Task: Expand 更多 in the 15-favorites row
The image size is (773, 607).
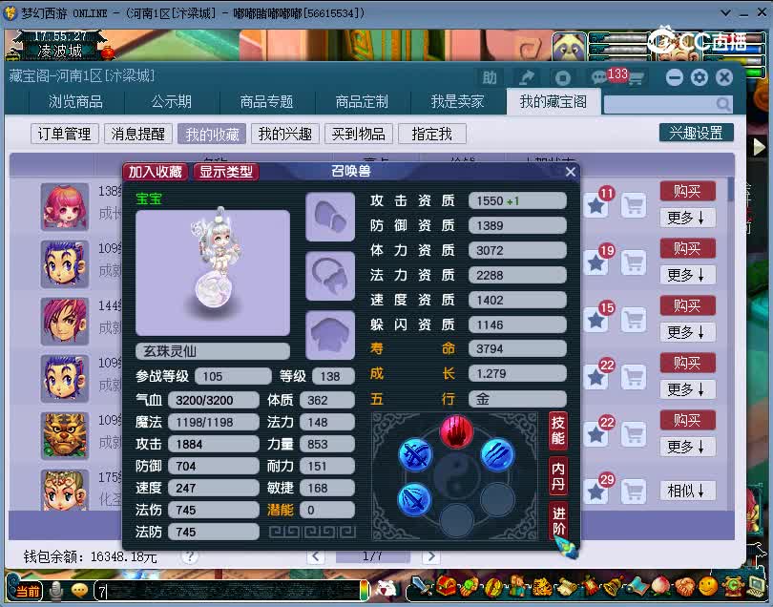Action: (x=687, y=332)
